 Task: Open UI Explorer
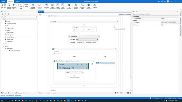tap(69, 6)
